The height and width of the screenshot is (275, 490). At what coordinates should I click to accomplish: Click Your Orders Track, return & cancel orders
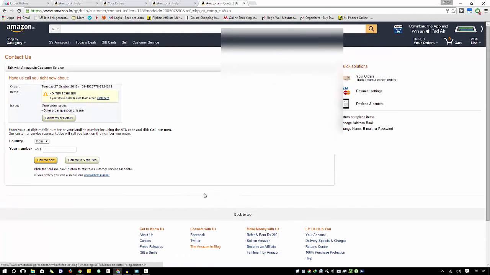pyautogui.click(x=376, y=78)
